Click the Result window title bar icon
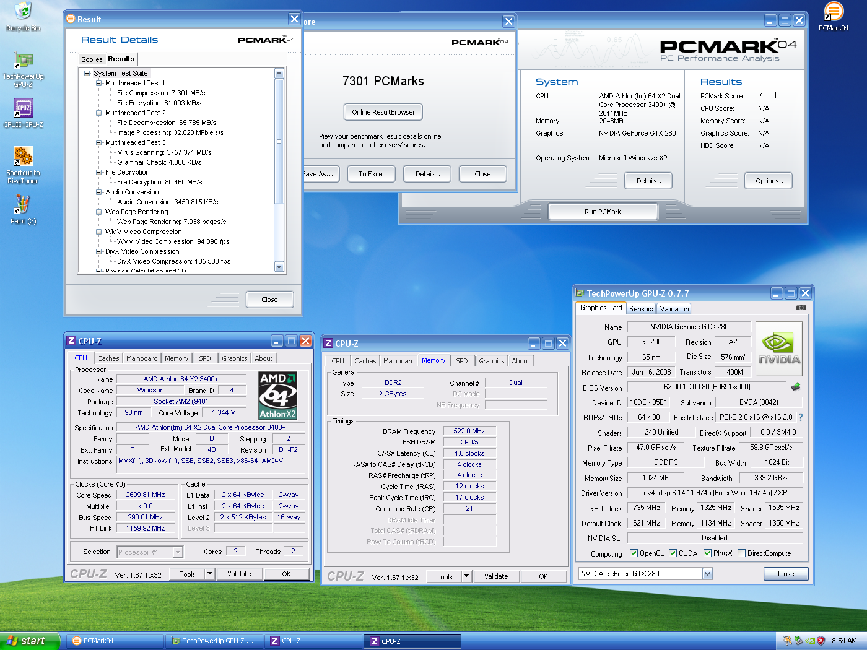This screenshot has height=650, width=867. 71,19
